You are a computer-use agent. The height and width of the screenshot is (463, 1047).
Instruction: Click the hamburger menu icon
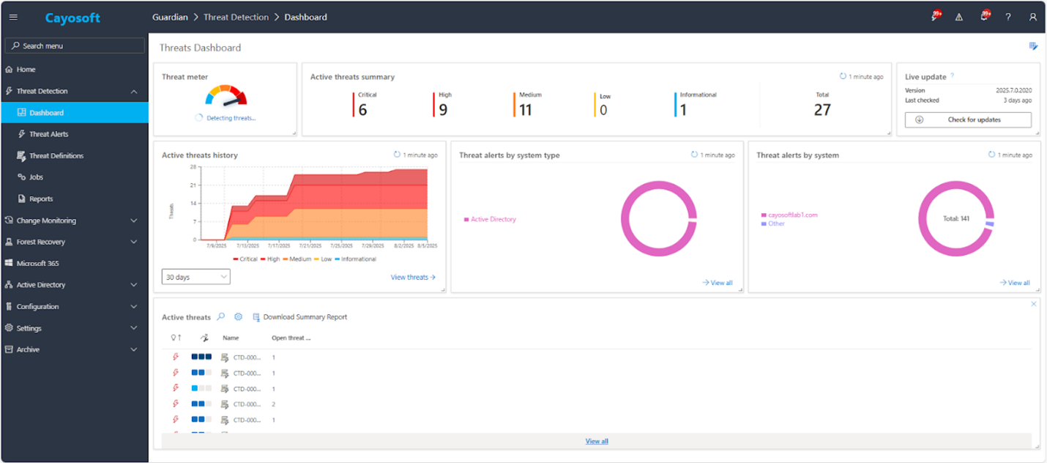13,17
